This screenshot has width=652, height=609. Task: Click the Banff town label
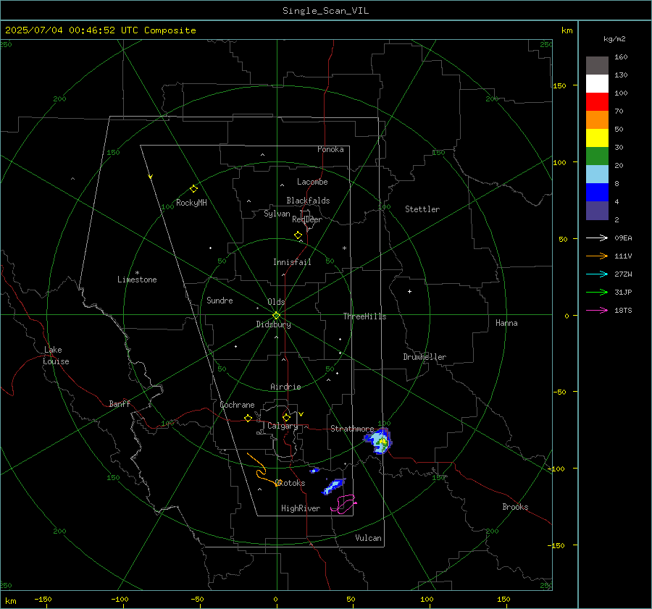120,404
